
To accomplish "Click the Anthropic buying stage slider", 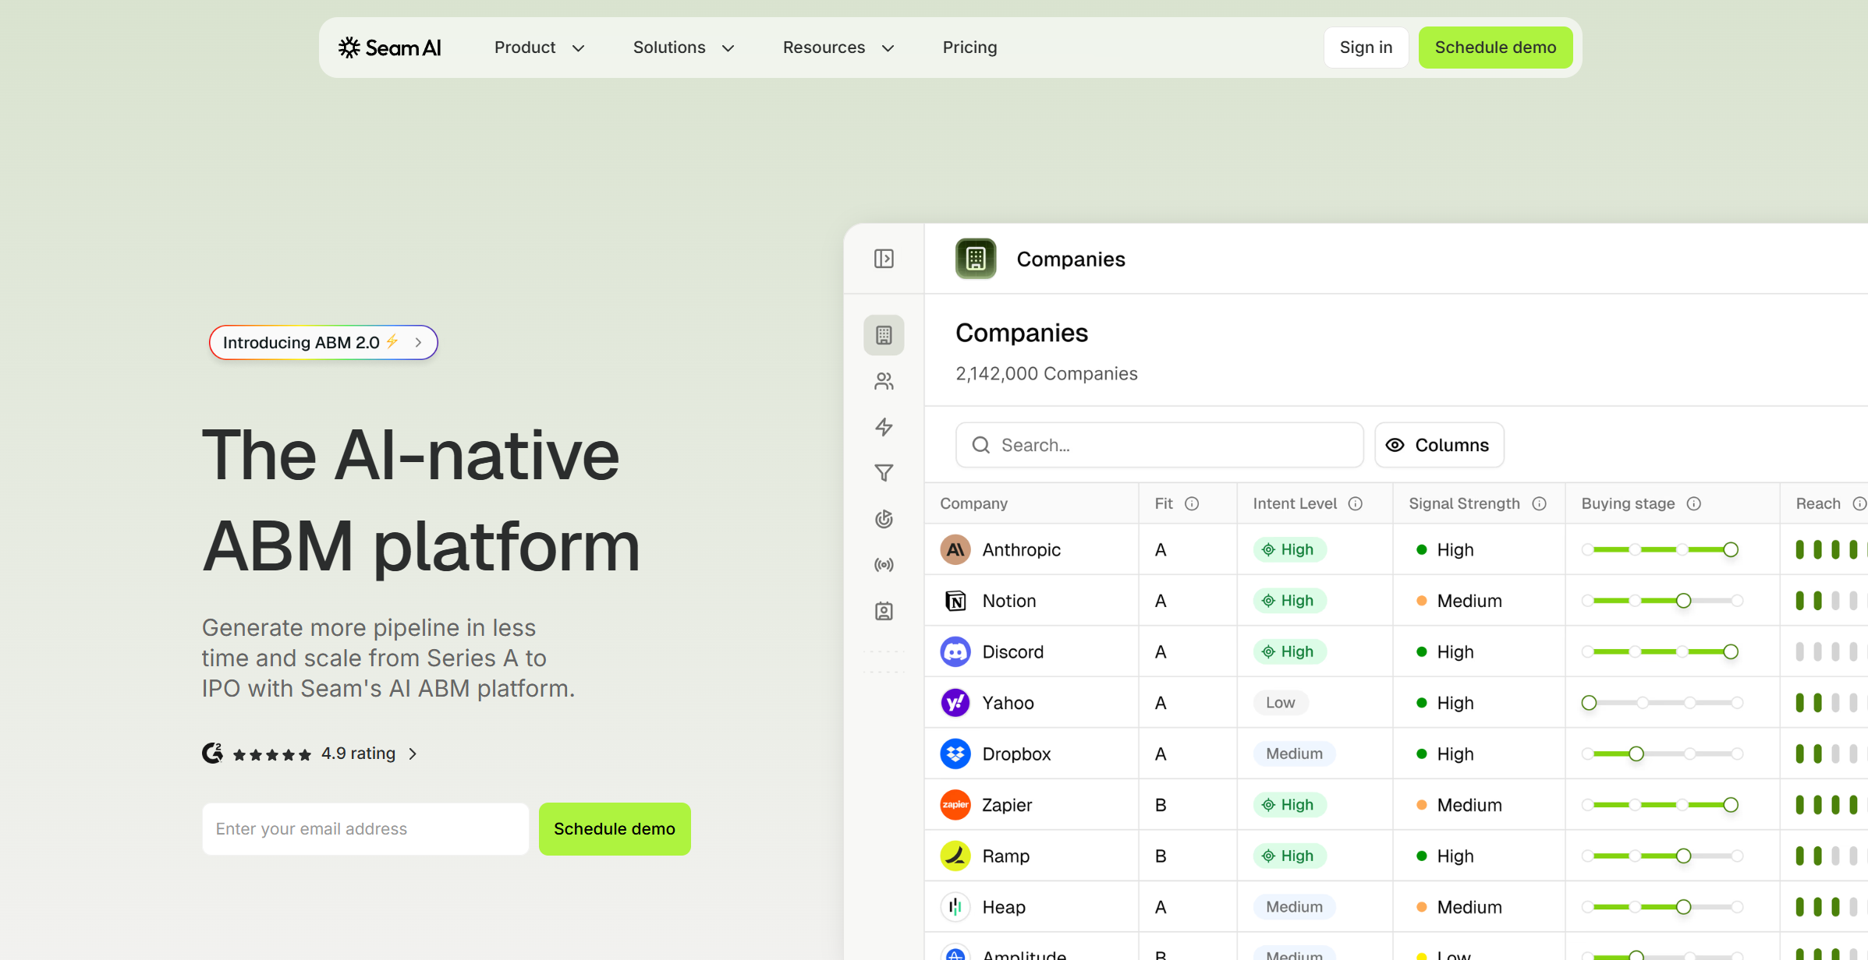I will tap(1661, 549).
